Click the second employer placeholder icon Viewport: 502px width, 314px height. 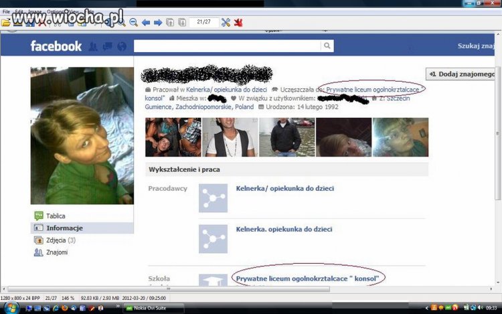tap(214, 239)
